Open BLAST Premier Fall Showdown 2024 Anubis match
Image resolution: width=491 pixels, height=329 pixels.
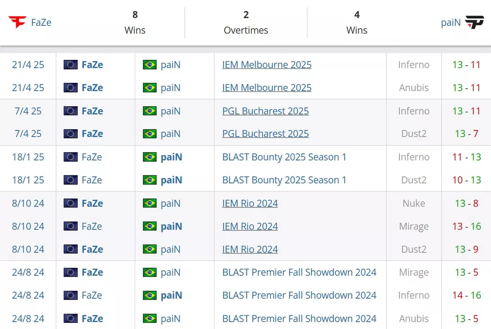point(299,318)
